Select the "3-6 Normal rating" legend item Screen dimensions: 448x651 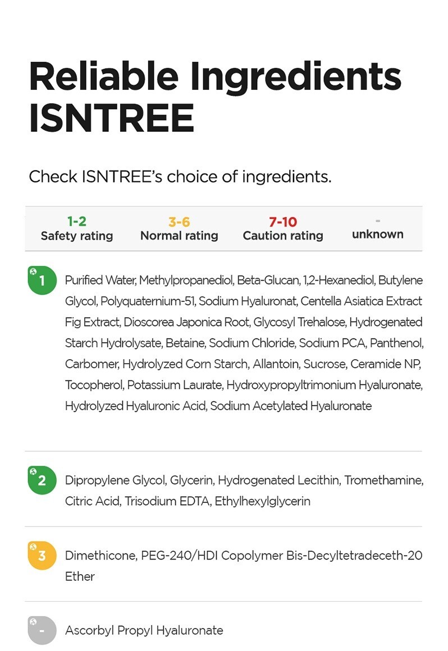[179, 228]
